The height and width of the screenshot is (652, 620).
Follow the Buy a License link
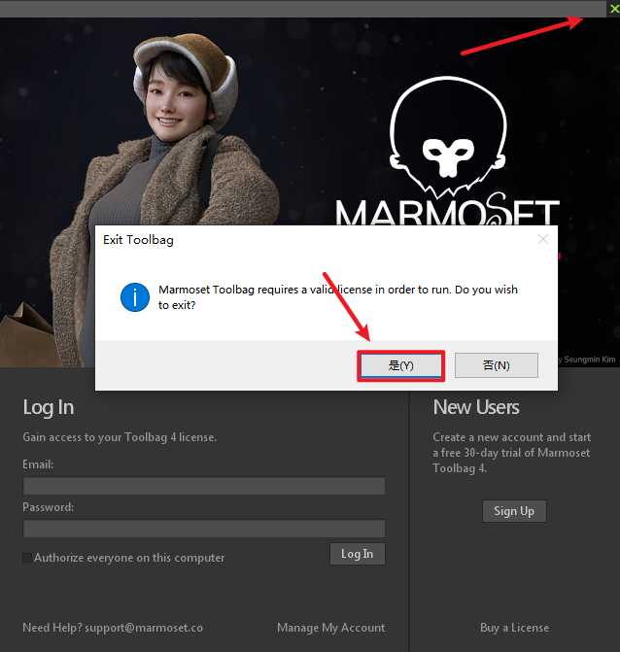(x=514, y=628)
